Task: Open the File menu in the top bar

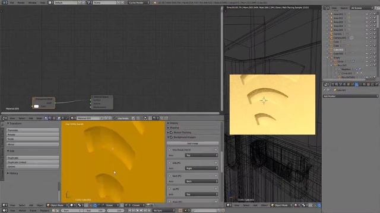Action: point(12,2)
